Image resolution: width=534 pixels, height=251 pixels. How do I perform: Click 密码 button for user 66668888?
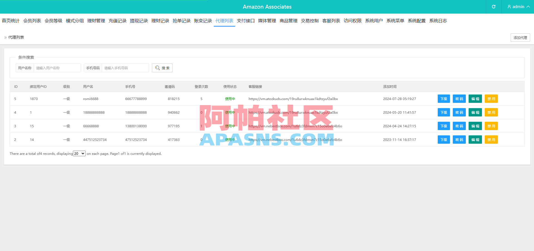(x=459, y=126)
